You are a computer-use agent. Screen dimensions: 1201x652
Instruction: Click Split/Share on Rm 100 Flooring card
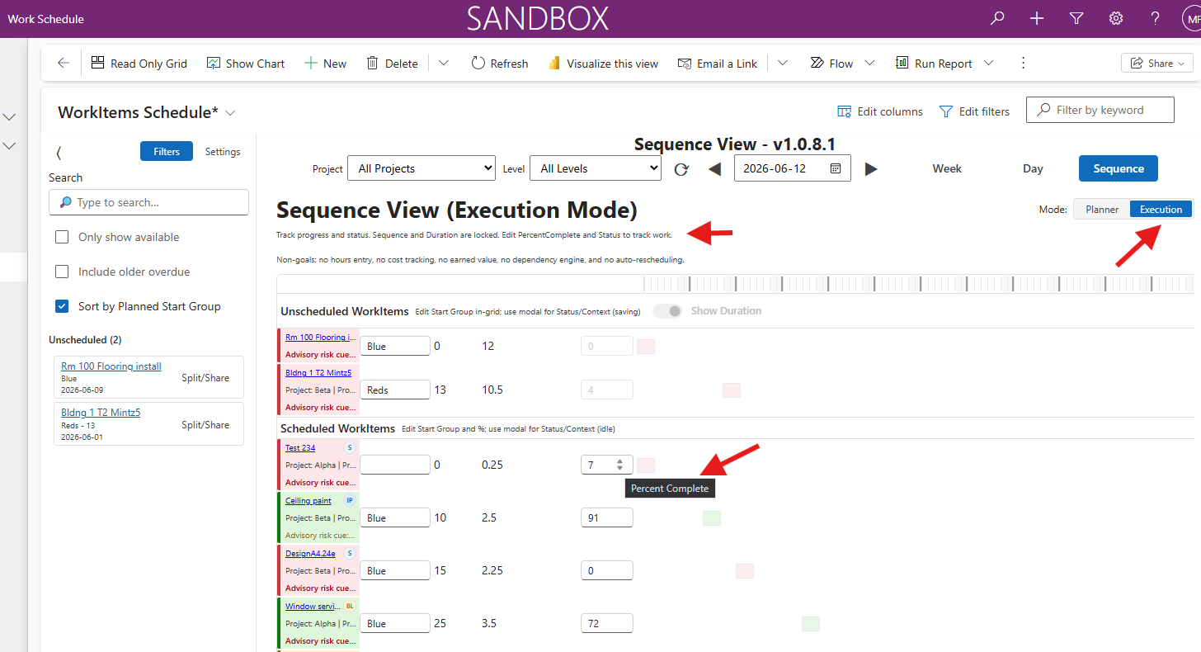point(205,378)
